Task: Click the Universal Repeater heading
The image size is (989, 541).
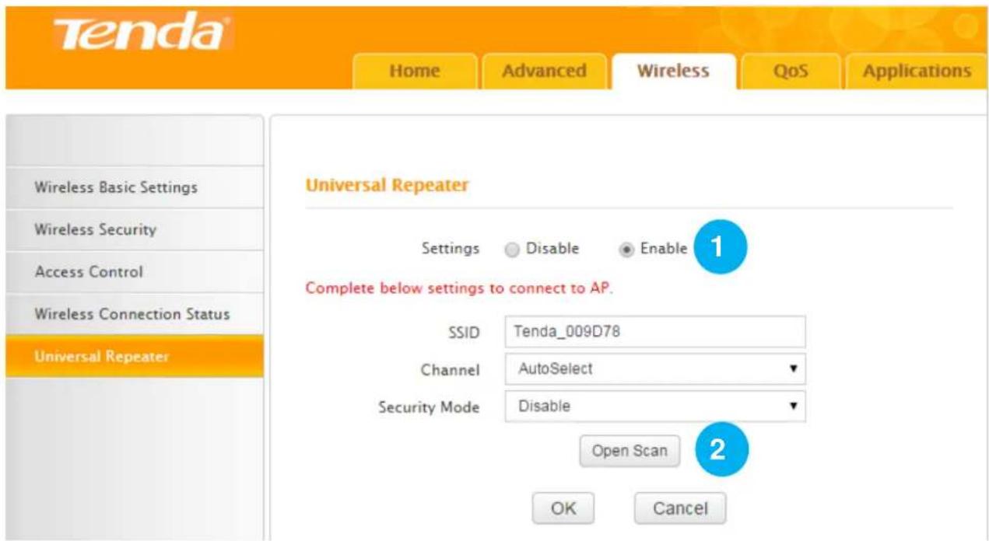Action: click(x=387, y=187)
